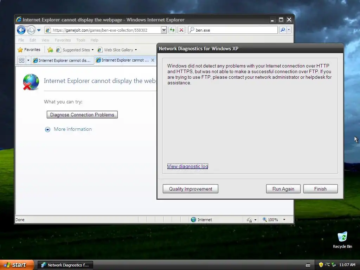Click the What you can try text

tap(63, 102)
